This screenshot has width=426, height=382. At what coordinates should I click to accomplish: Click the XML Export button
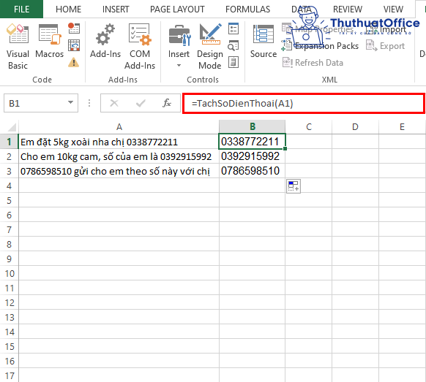click(x=386, y=46)
